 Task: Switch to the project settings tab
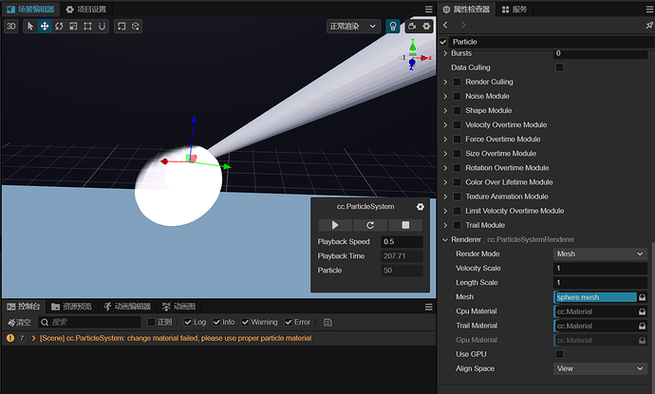[x=86, y=9]
